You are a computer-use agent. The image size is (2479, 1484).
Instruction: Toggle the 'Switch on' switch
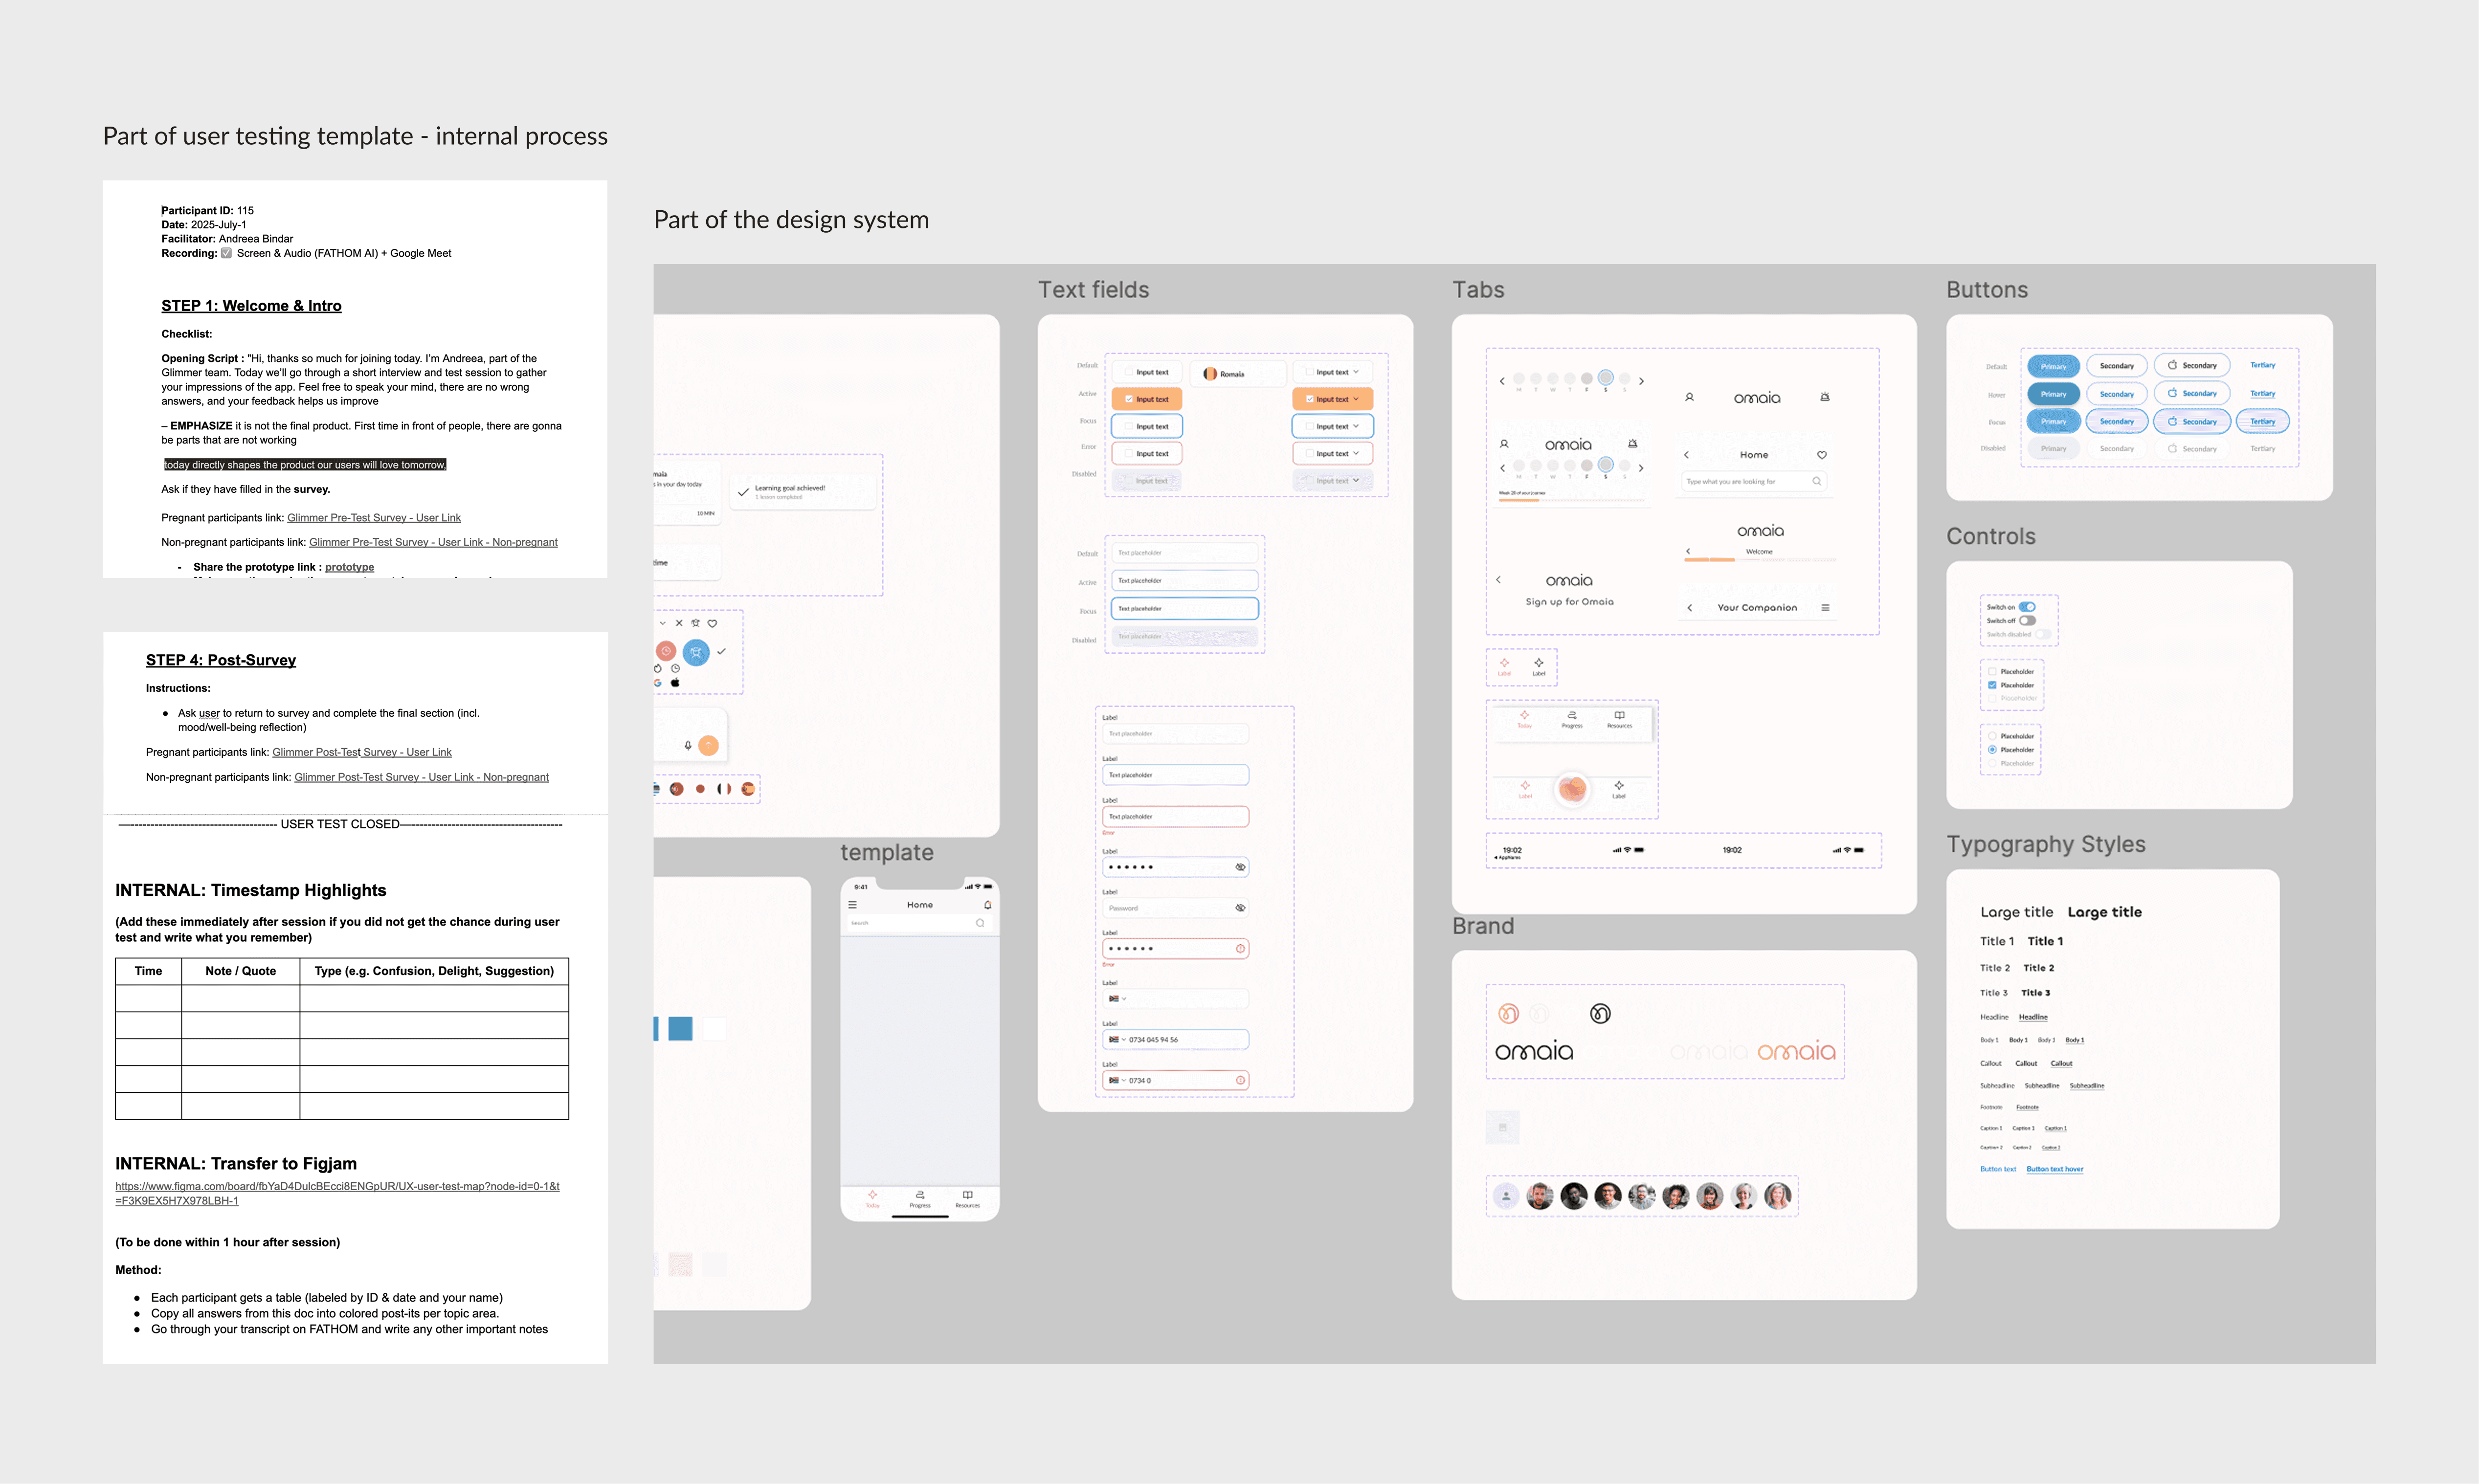click(x=2027, y=607)
